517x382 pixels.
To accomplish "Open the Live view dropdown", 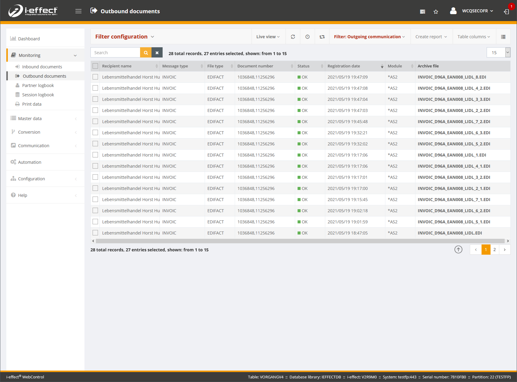I will click(x=268, y=37).
